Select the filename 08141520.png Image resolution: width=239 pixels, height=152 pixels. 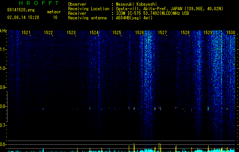21,10
